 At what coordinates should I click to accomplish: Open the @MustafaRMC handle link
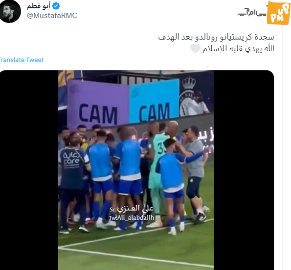coord(52,16)
